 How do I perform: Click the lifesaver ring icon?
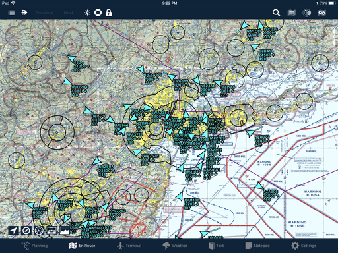click(98, 13)
